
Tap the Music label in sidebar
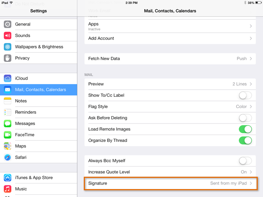(21, 189)
